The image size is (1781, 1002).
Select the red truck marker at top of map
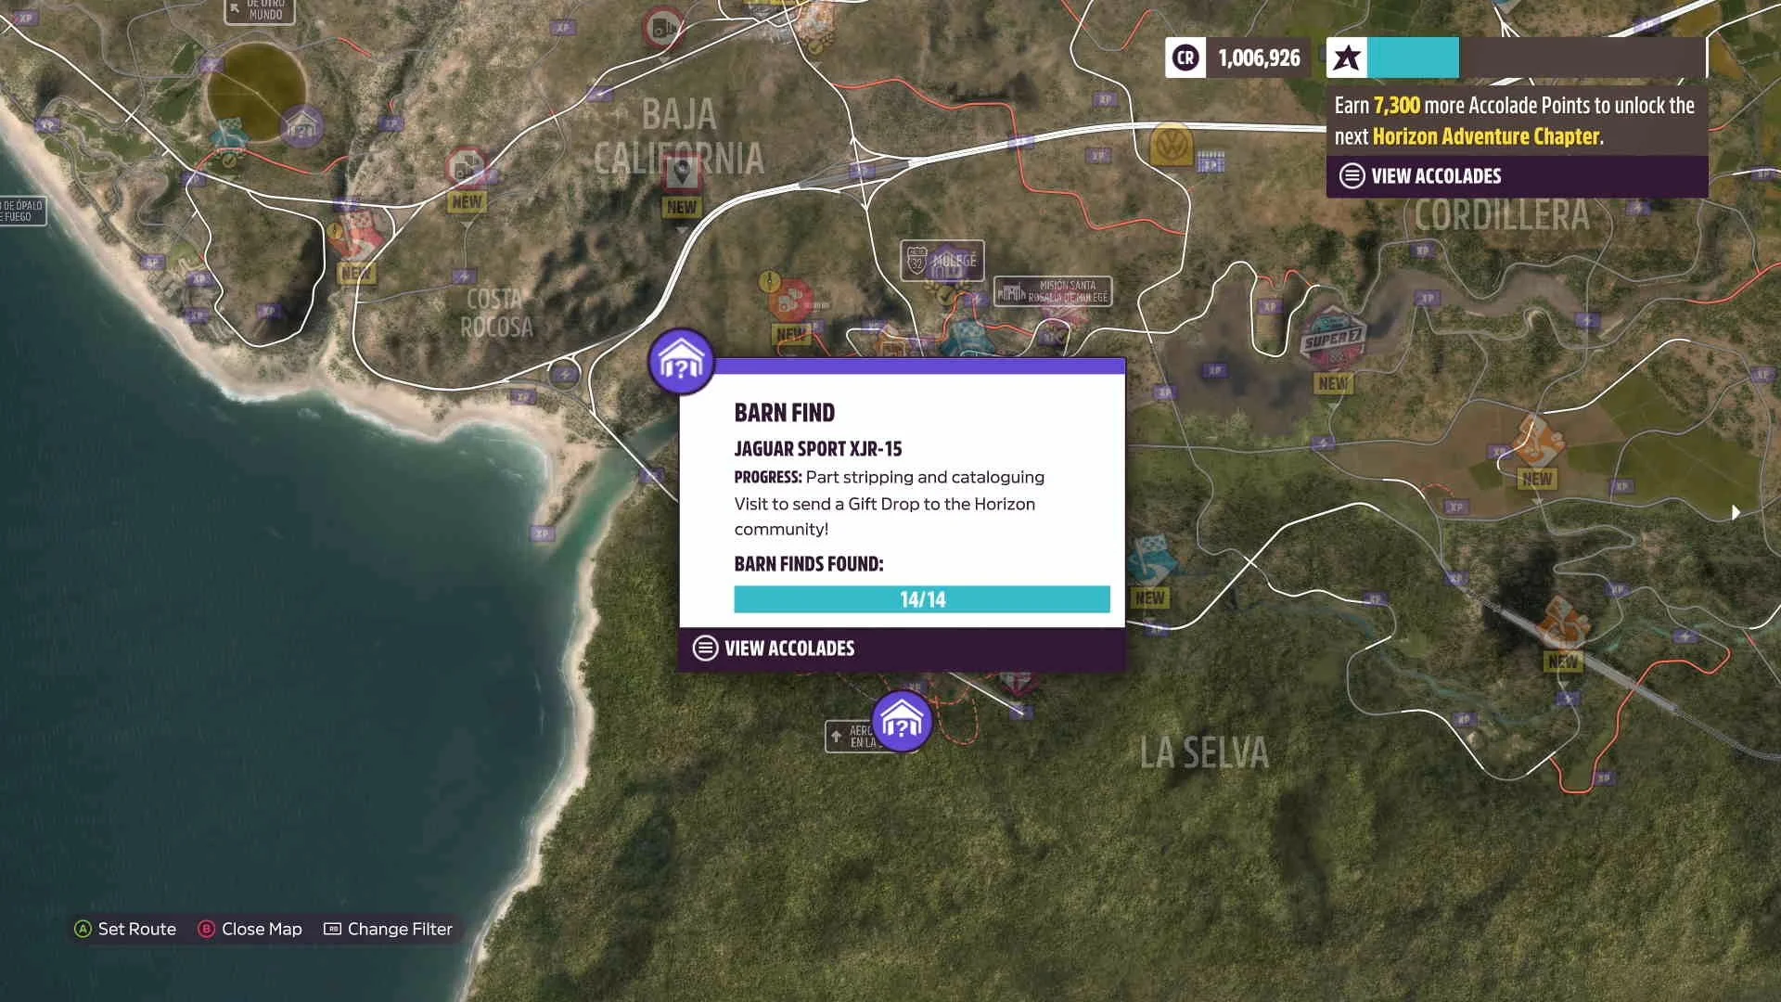pos(663,27)
